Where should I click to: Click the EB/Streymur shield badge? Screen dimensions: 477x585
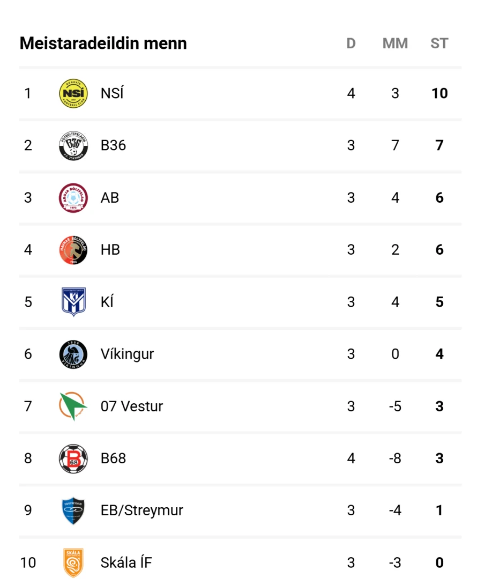(73, 510)
